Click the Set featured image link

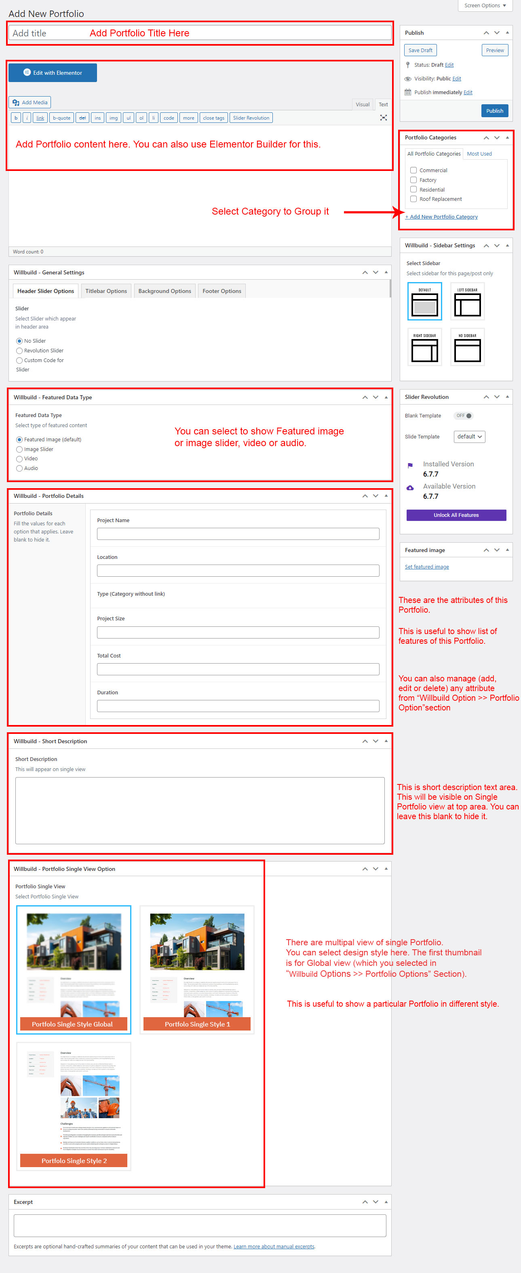pyautogui.click(x=426, y=567)
